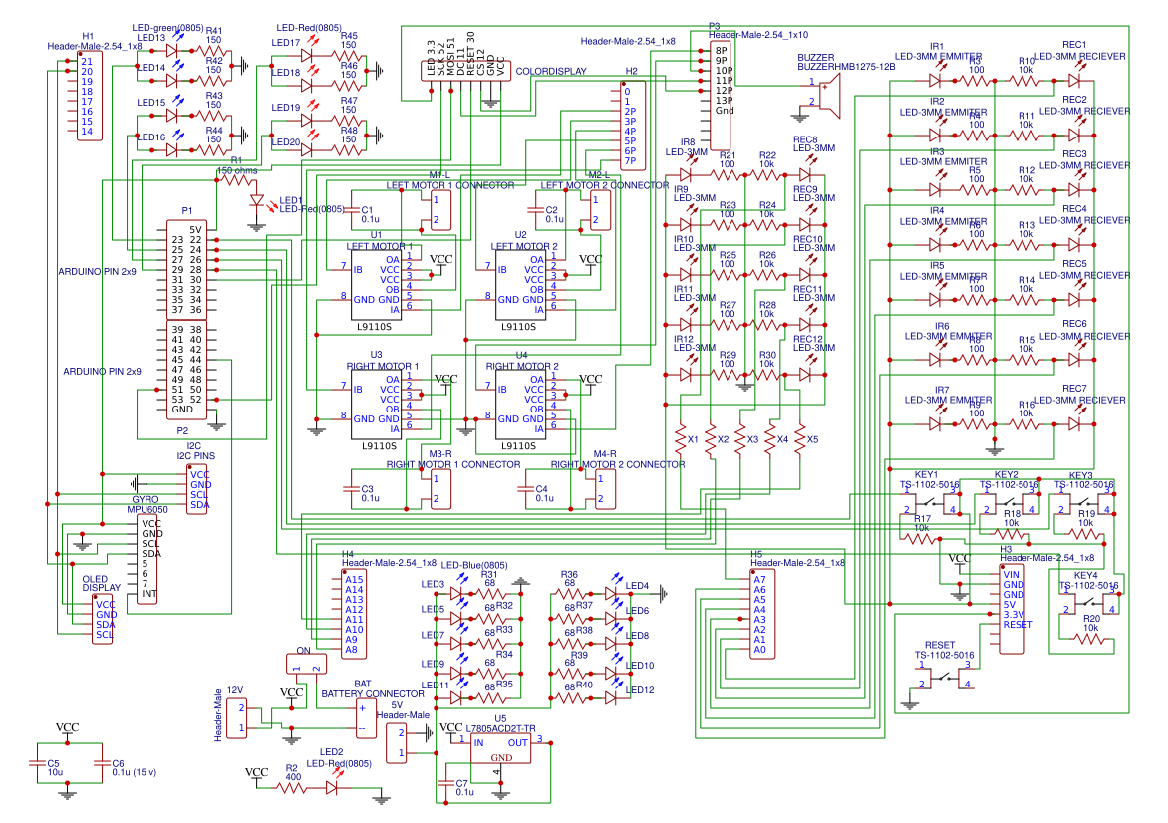The width and height of the screenshot is (1168, 823).
Task: Click the C7 capacitor symbol below U5
Action: click(446, 783)
